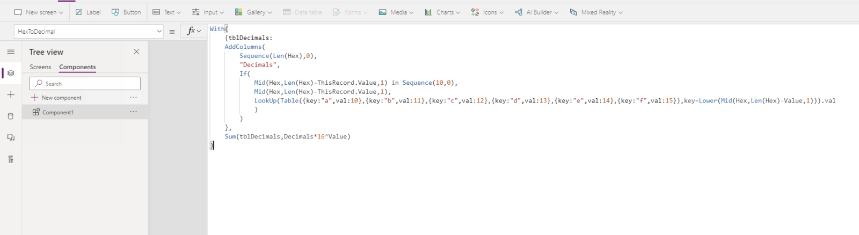The width and height of the screenshot is (859, 235).
Task: Open the HexToDecimal property selector
Action: coord(89,32)
